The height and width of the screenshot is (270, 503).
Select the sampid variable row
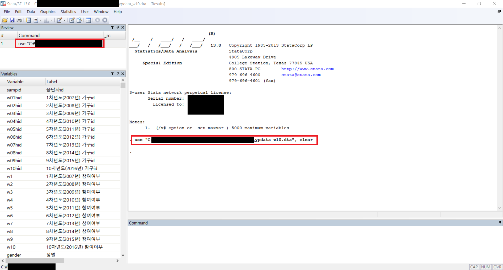(60, 90)
